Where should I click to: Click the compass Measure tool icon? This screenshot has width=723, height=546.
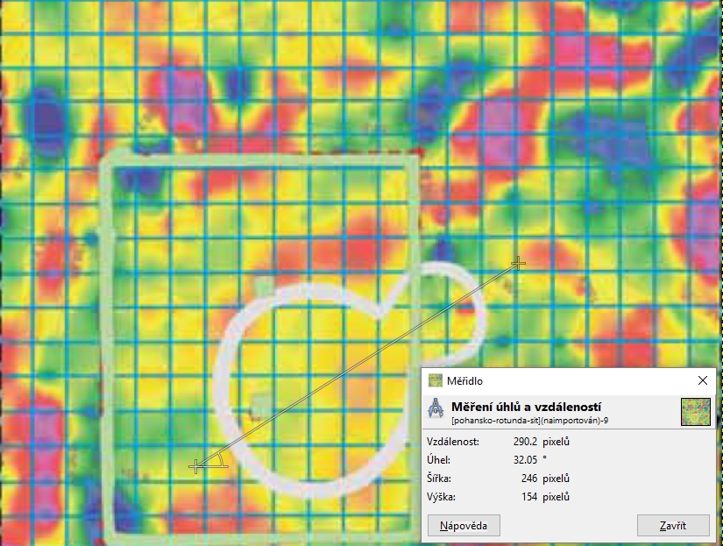436,411
